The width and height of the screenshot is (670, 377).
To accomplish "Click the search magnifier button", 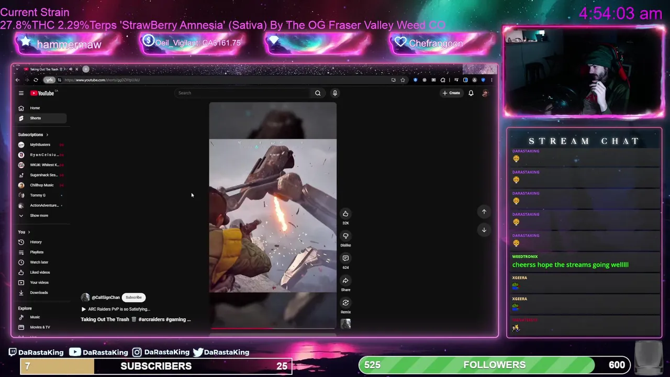I will (x=318, y=93).
